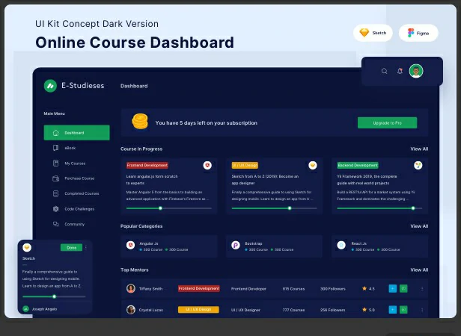This screenshot has width=461, height=336.
Task: Open Tiffany Smith's avatar
Action: pyautogui.click(x=131, y=288)
